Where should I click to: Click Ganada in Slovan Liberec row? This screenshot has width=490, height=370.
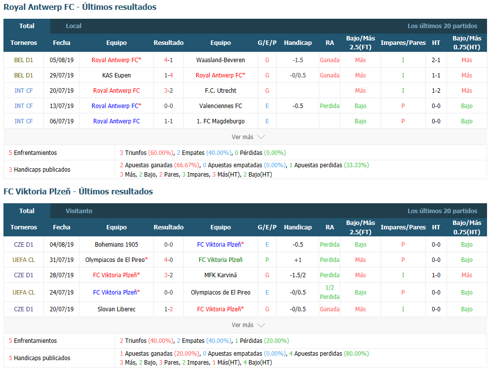tap(330, 309)
